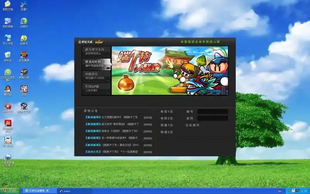Select the 终极进化 banner tab
Image resolution: width=310 pixels, height=194 pixels.
pos(96,76)
